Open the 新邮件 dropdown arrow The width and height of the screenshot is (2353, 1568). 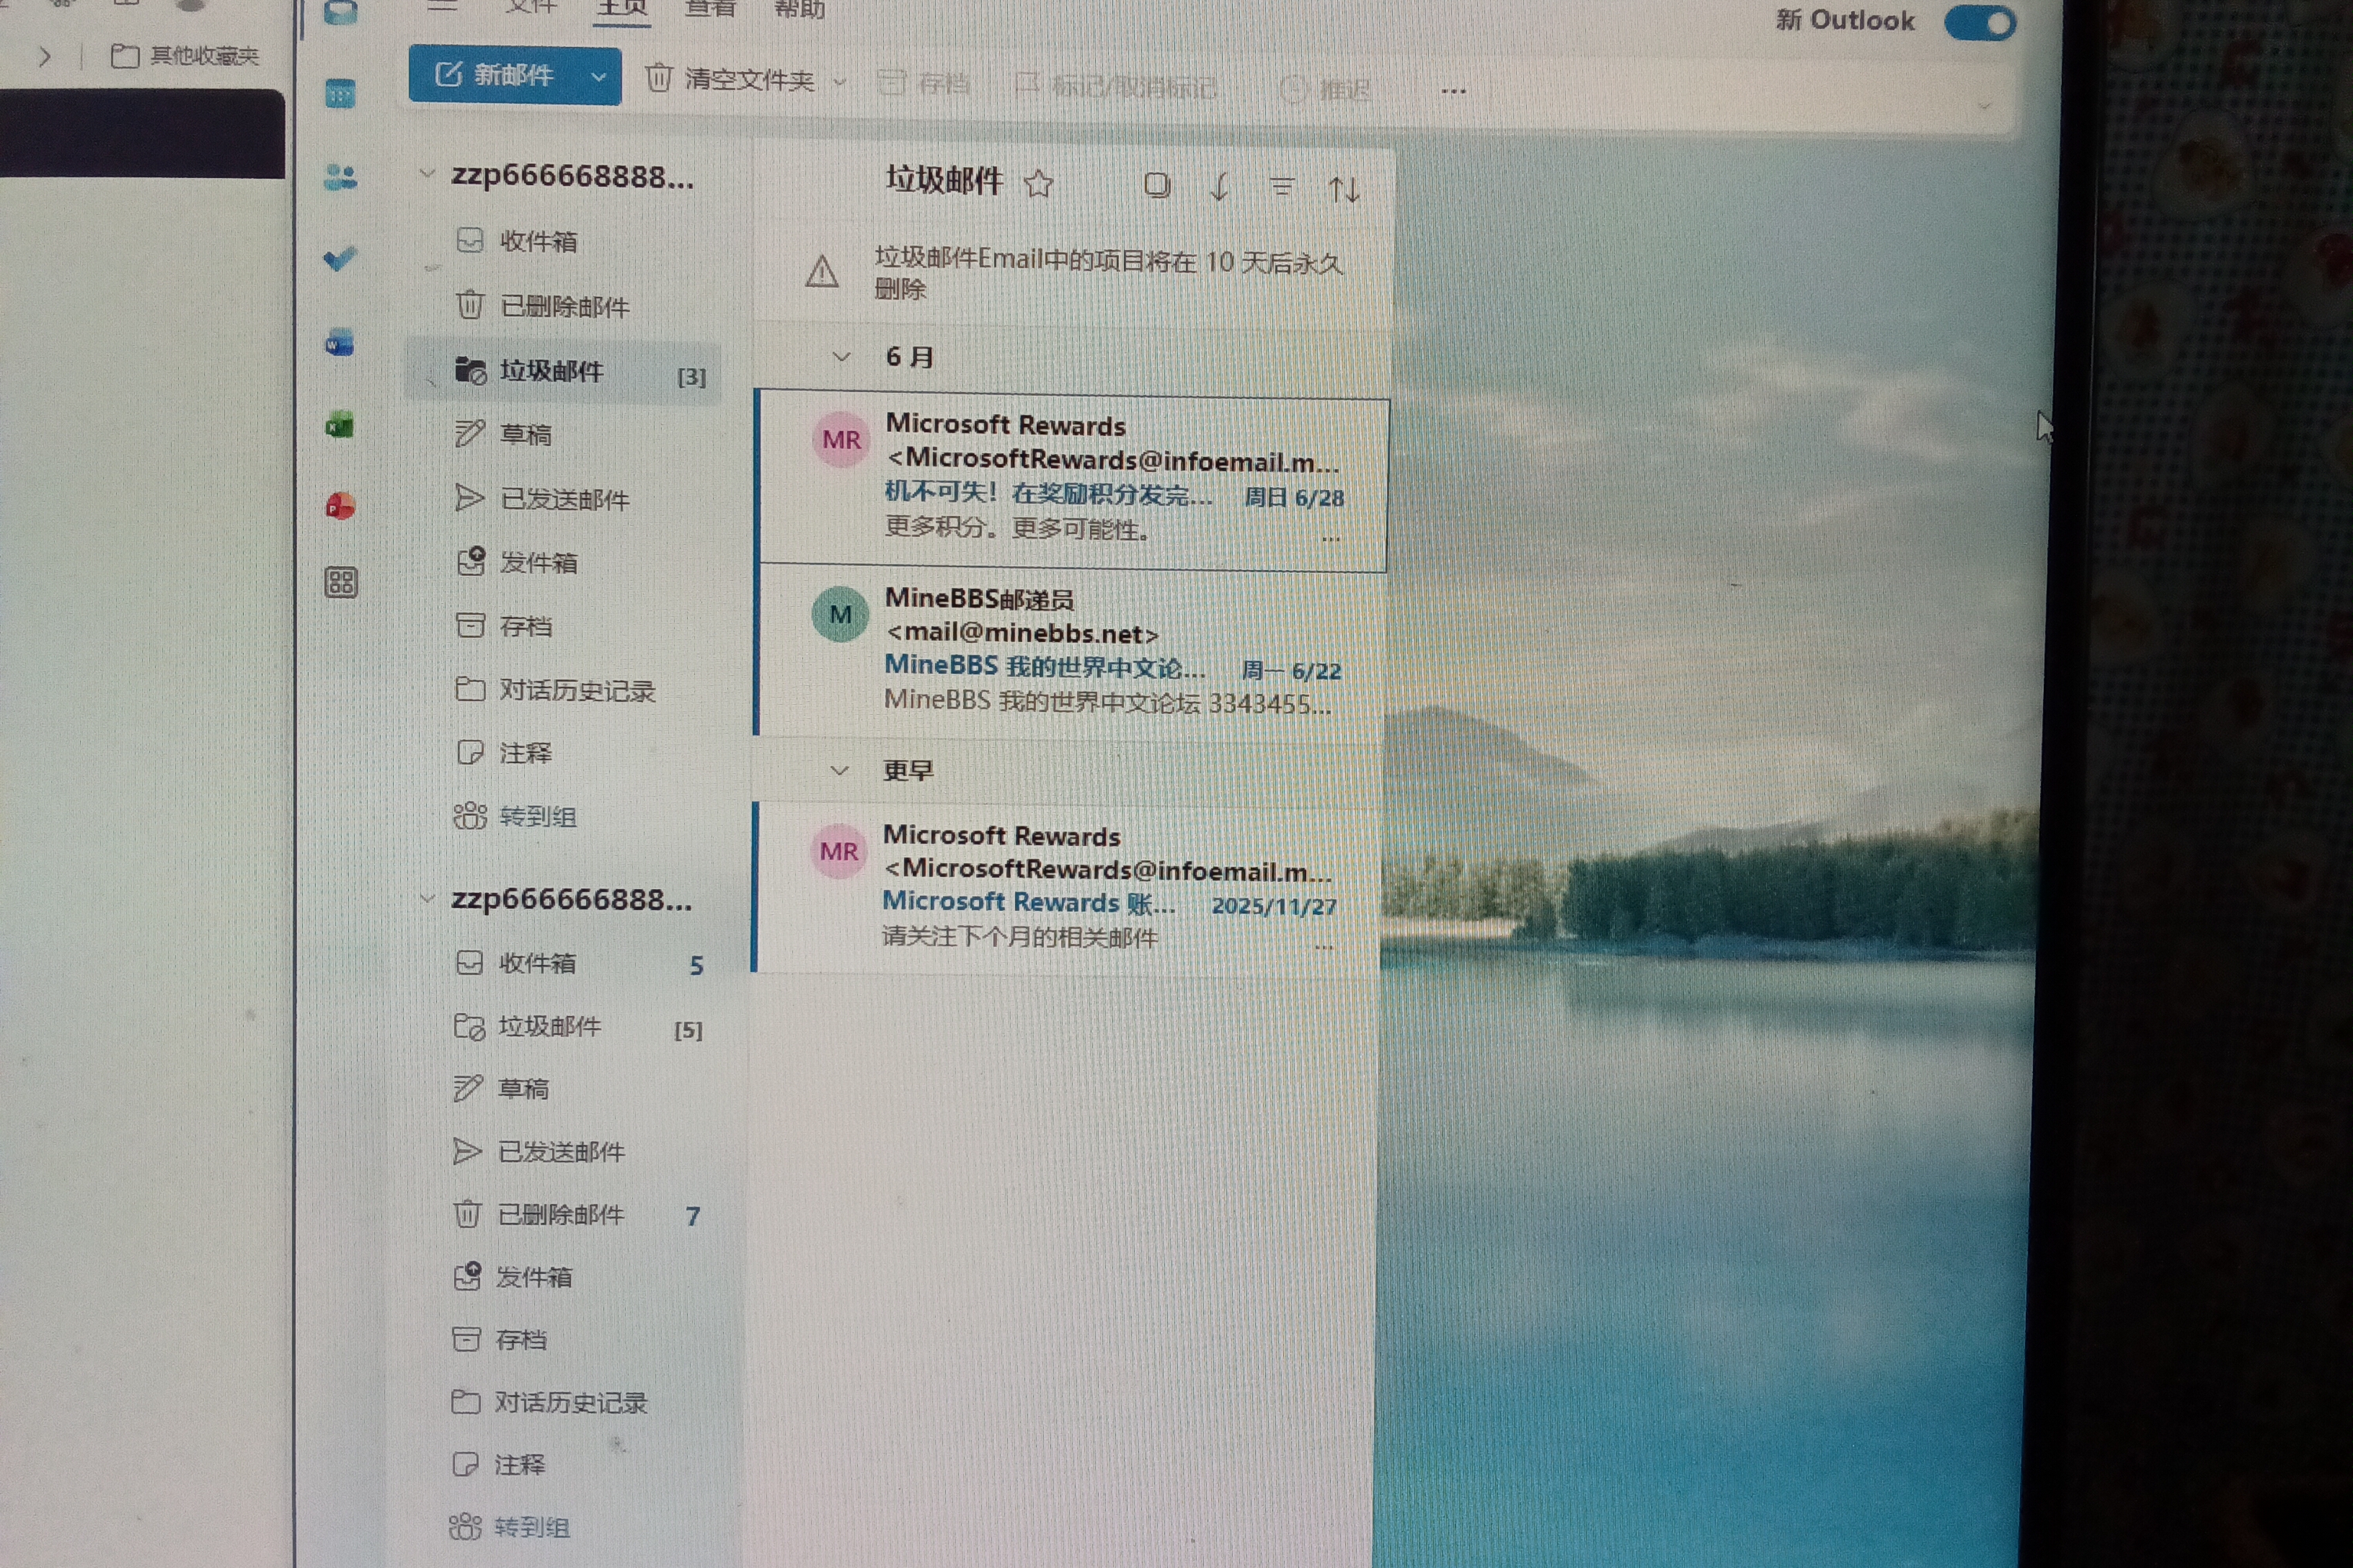pos(598,77)
